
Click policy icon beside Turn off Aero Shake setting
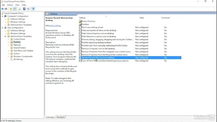(80, 61)
